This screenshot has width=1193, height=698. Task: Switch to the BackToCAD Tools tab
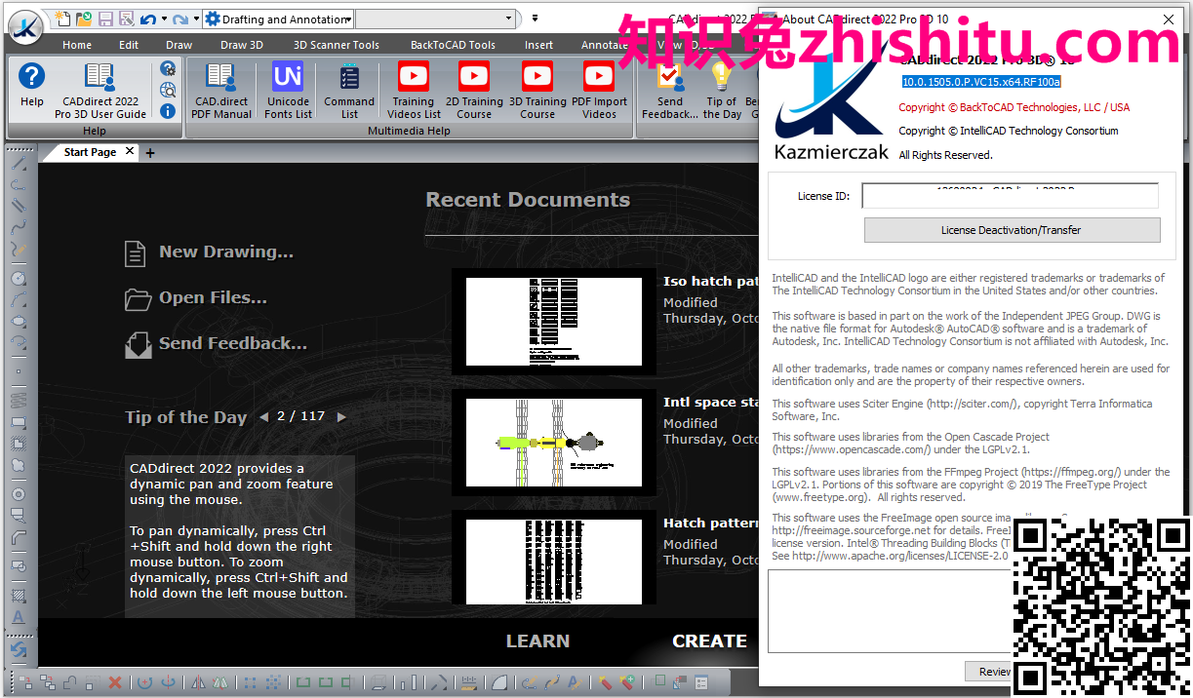pyautogui.click(x=453, y=45)
